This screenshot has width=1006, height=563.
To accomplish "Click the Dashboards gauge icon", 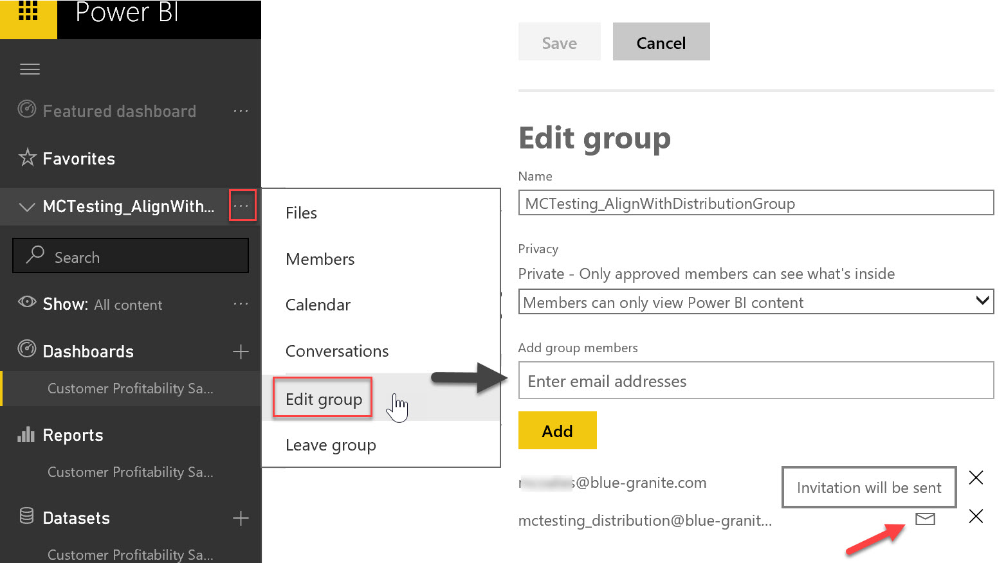I will click(x=26, y=349).
